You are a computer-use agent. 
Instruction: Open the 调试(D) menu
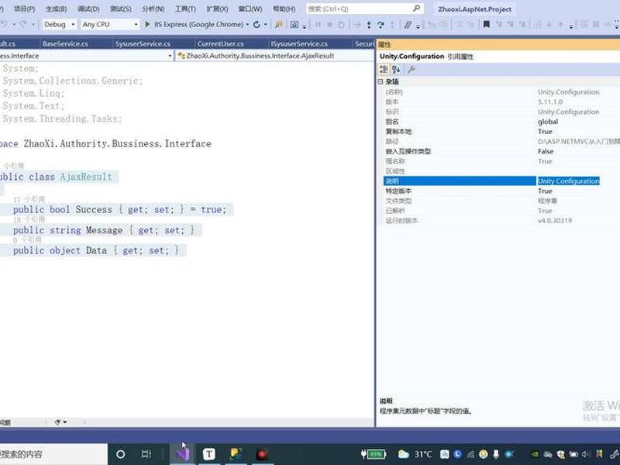pos(88,9)
